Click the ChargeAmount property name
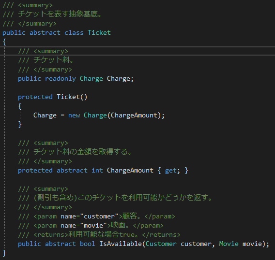Screen dimensions: 275x260 point(130,171)
